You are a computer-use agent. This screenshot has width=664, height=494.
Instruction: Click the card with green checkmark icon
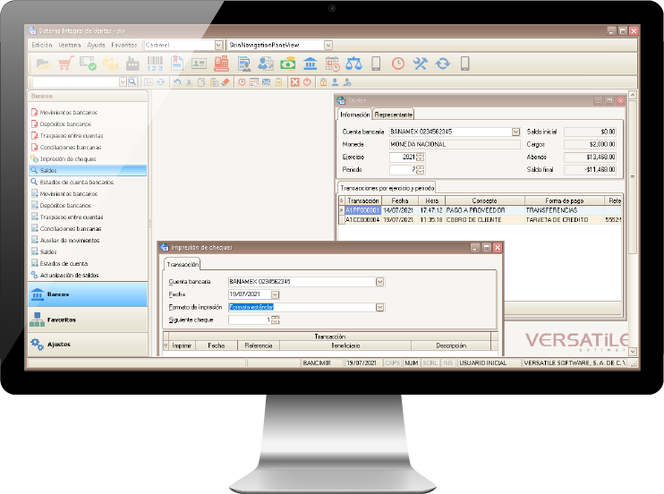pyautogui.click(x=88, y=64)
